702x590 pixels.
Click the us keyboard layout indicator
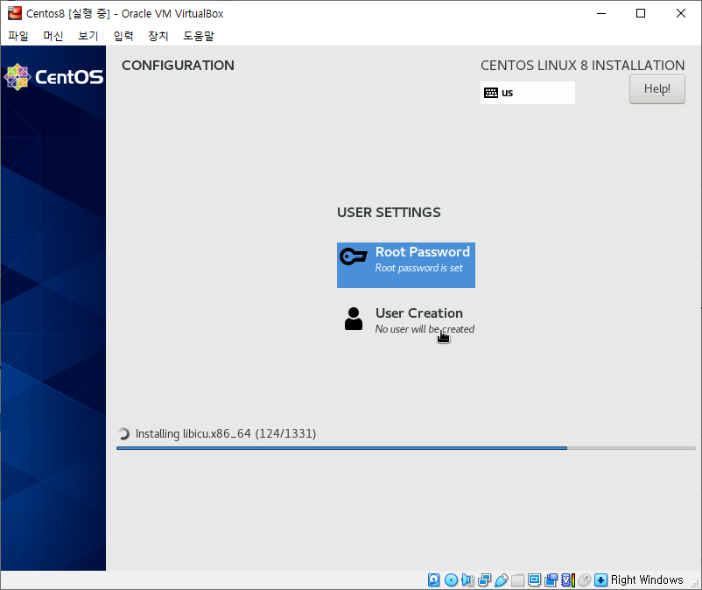point(528,93)
